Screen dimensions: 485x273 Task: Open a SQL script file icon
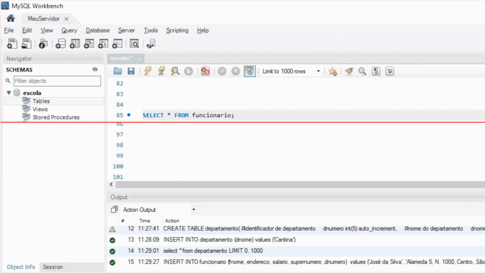point(26,44)
